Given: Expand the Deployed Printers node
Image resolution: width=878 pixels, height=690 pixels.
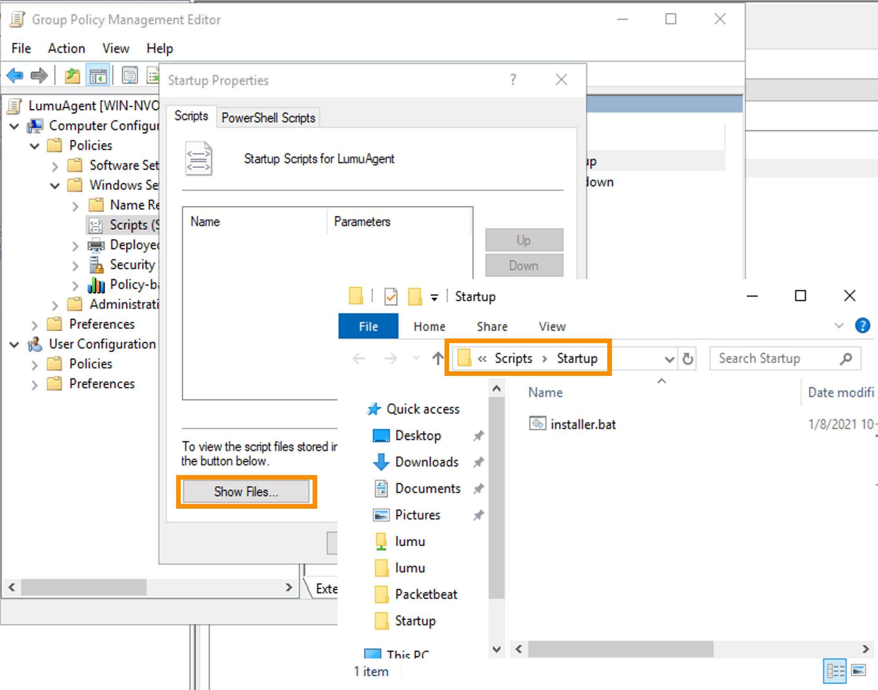Looking at the screenshot, I should (75, 246).
